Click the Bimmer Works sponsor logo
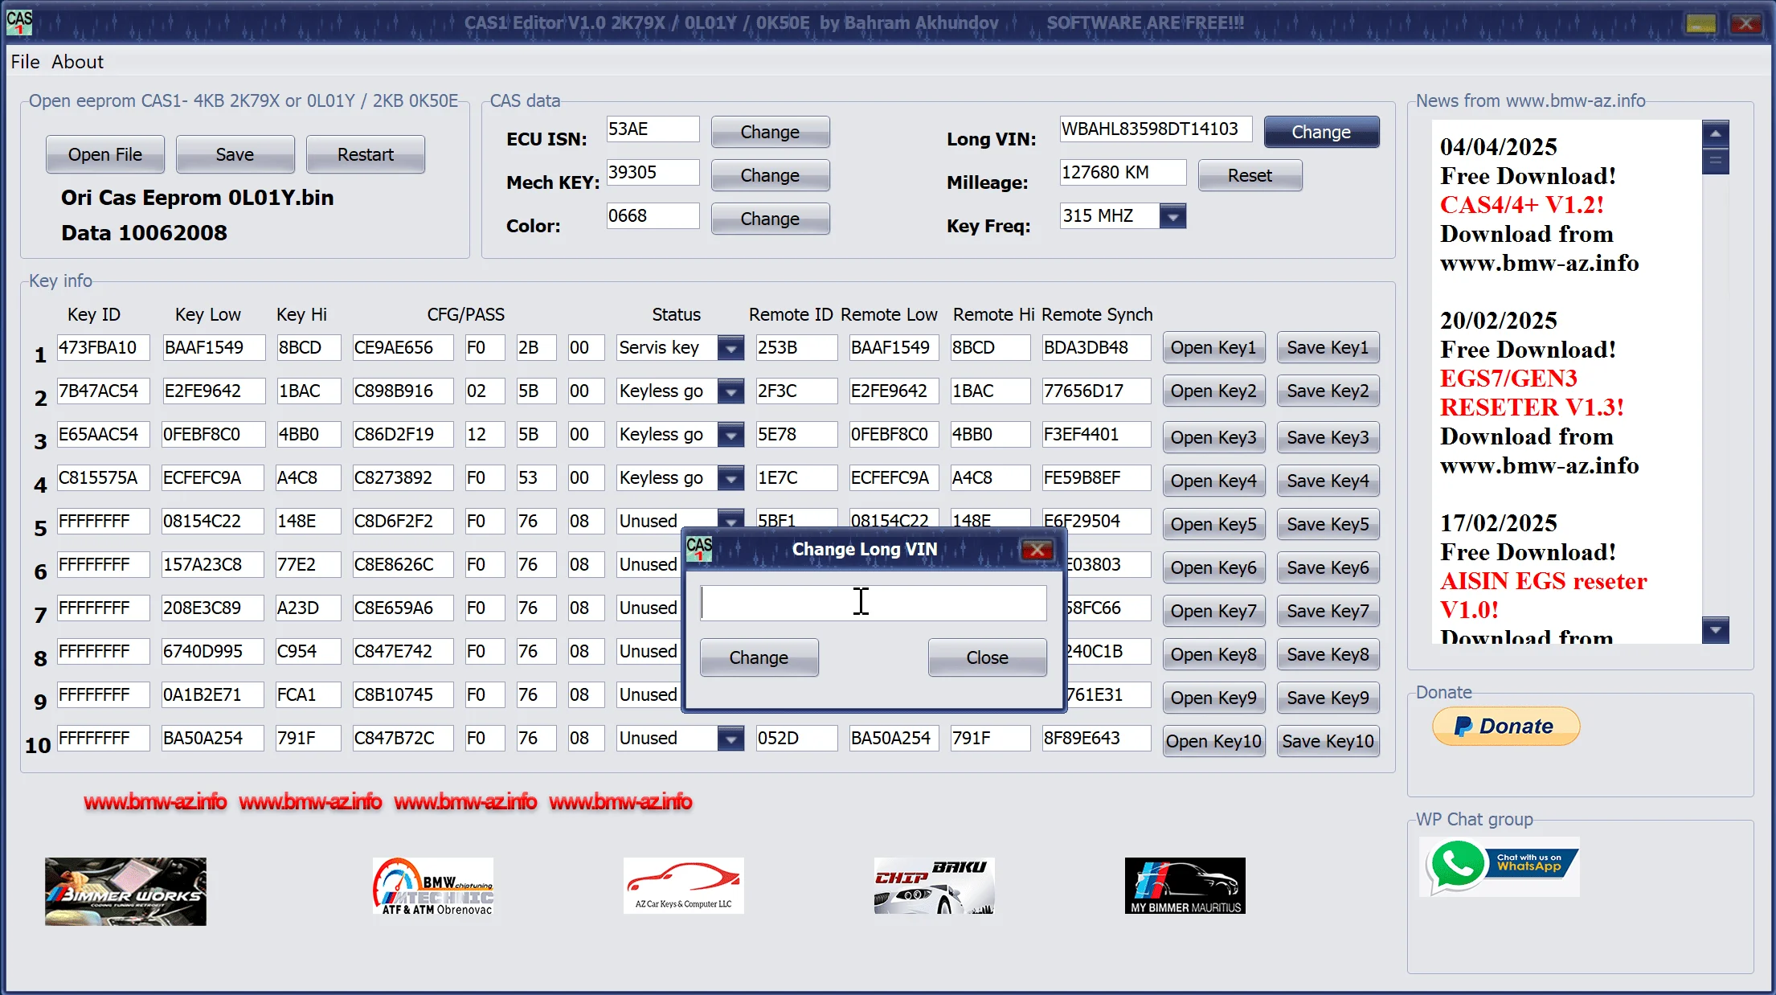Image resolution: width=1776 pixels, height=995 pixels. 125,891
